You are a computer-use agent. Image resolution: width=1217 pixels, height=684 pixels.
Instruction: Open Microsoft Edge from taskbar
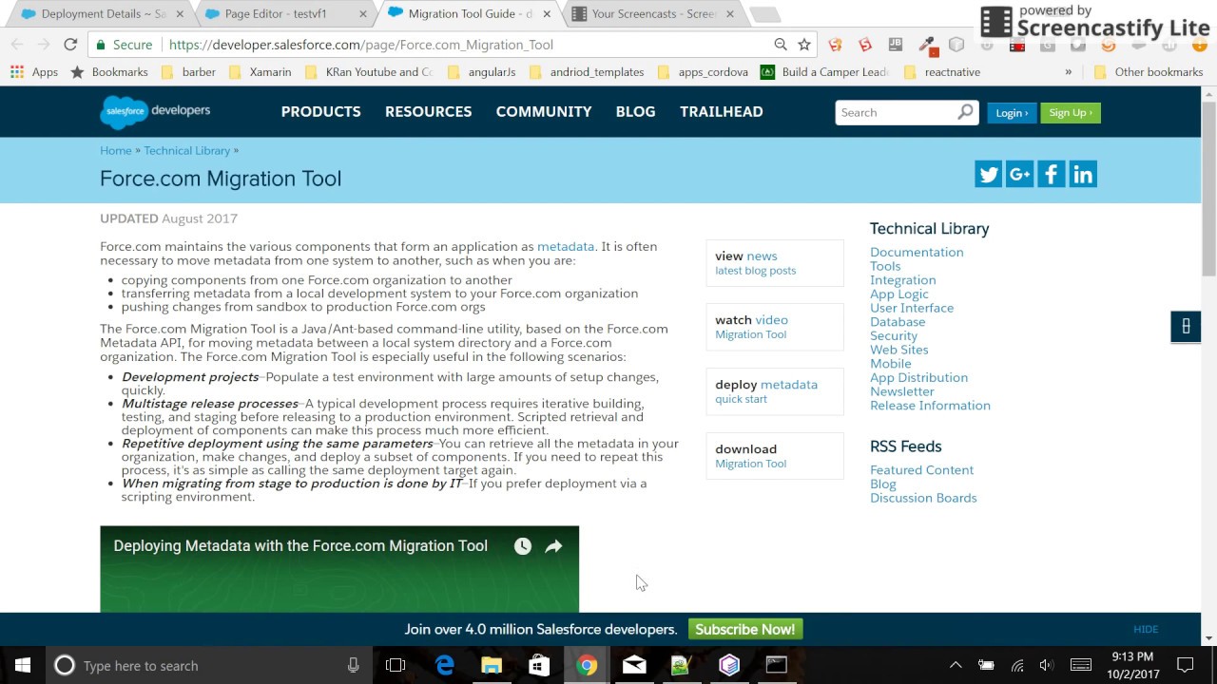coord(444,666)
